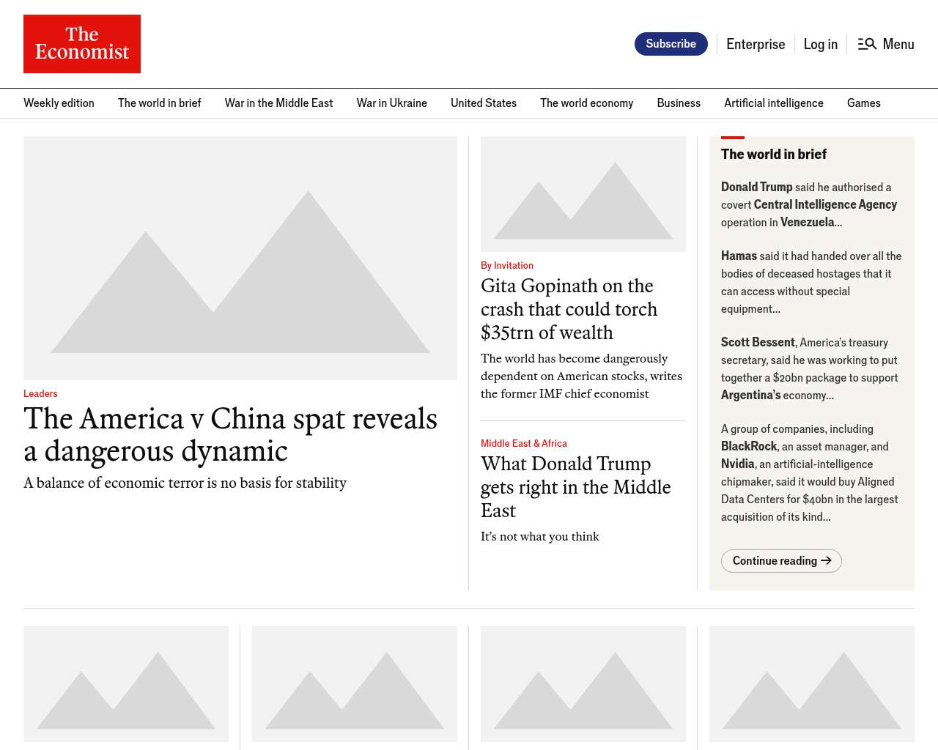Open The world economy section
938x750 pixels.
pos(587,103)
